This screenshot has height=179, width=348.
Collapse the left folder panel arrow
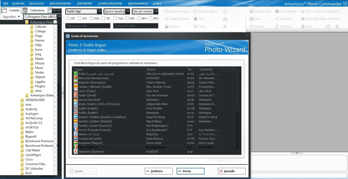(x=63, y=93)
